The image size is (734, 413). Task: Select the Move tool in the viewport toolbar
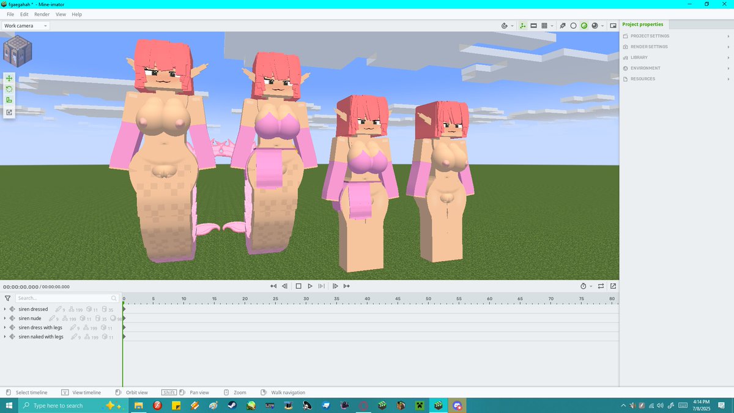click(x=9, y=78)
